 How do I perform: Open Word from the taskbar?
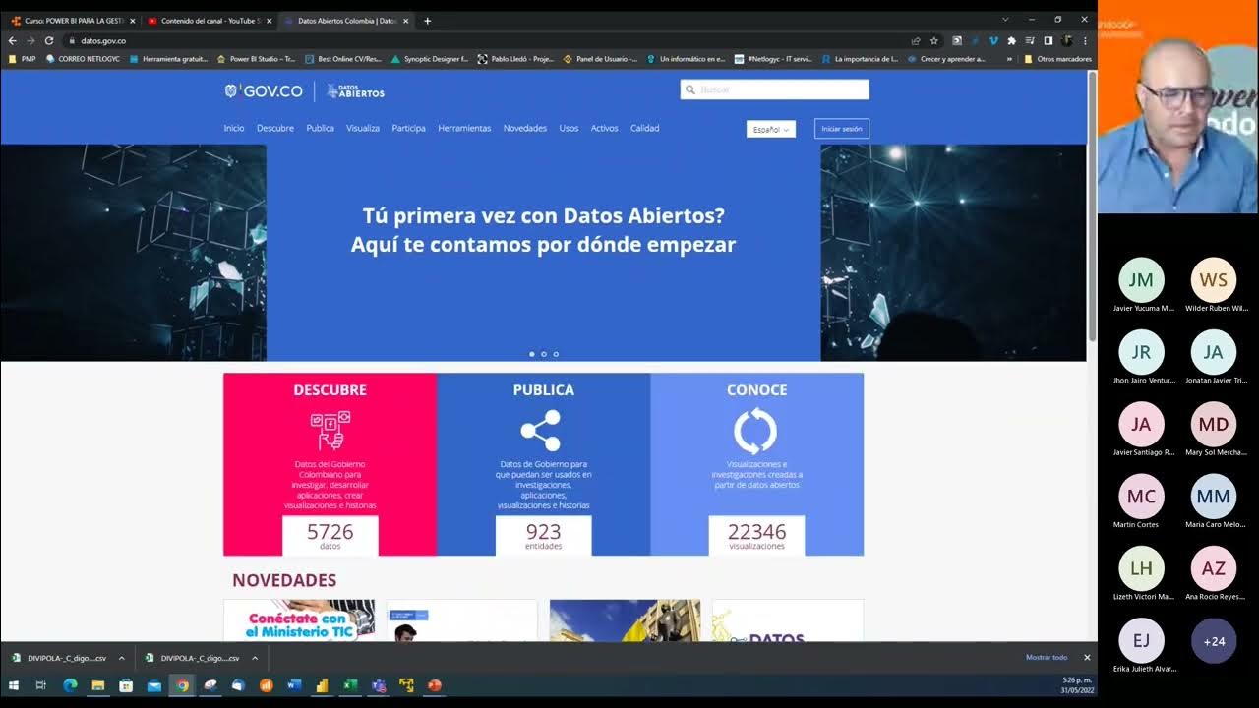(294, 685)
